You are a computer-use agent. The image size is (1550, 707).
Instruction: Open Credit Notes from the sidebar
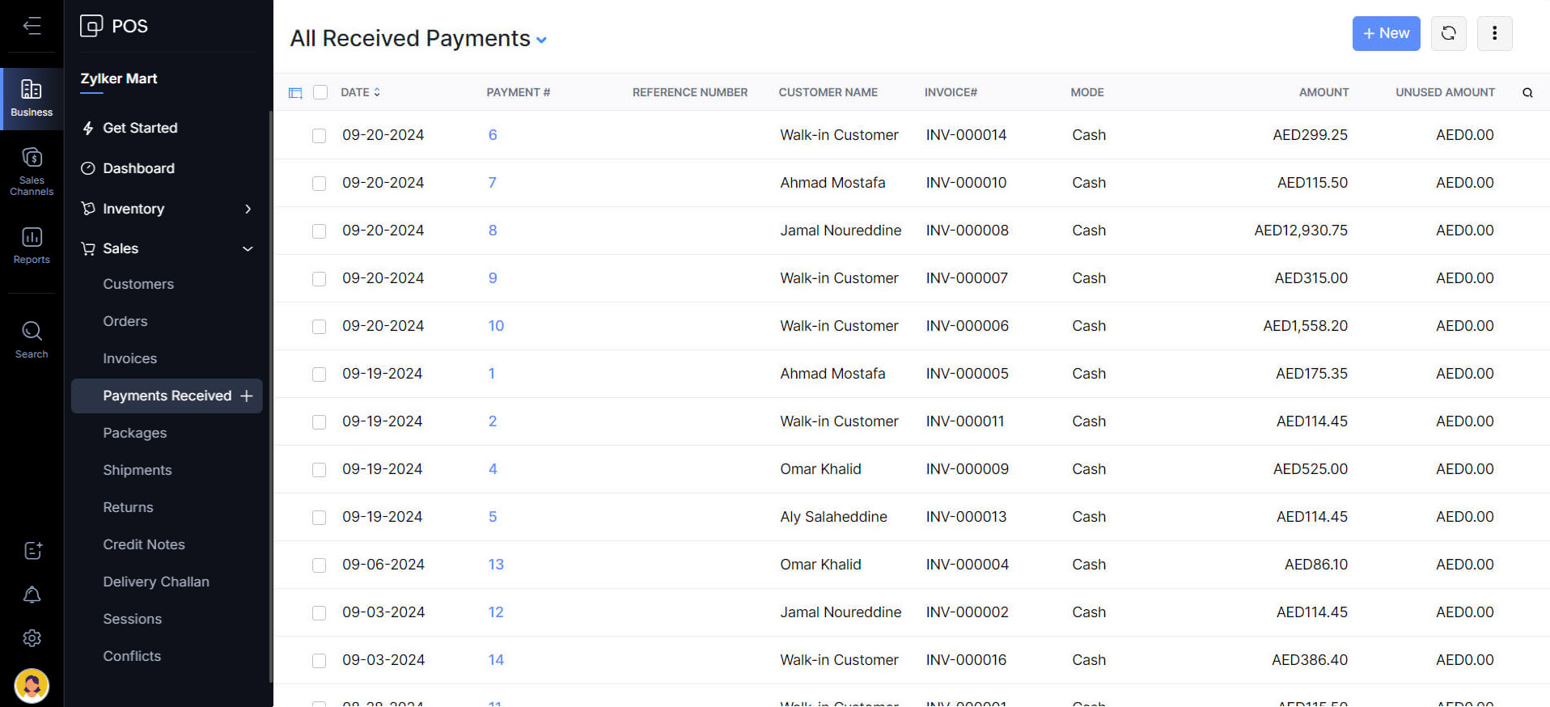[x=144, y=544]
